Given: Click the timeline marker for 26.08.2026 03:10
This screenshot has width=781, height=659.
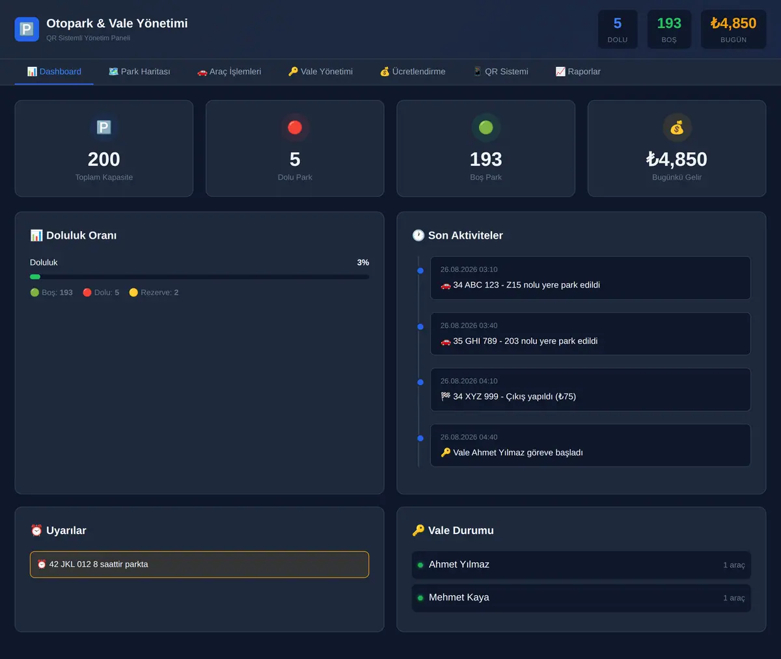Looking at the screenshot, I should [420, 271].
